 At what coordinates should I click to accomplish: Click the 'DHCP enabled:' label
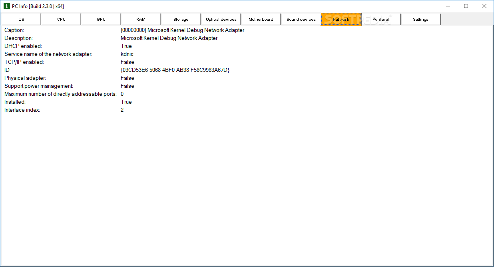23,46
